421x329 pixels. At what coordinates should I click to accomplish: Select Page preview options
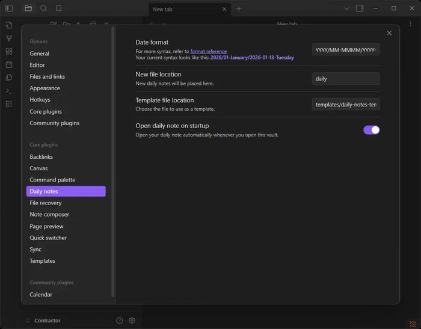pyautogui.click(x=66, y=226)
